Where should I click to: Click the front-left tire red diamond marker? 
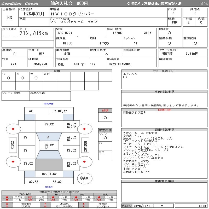coord(13,129)
